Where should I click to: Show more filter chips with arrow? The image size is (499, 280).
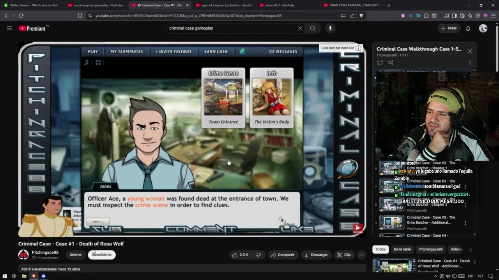(x=470, y=250)
